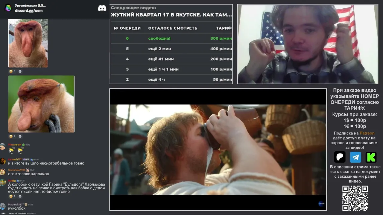Open username Ianeech777
Viewport: 383px width, 215px height.
click(15, 159)
